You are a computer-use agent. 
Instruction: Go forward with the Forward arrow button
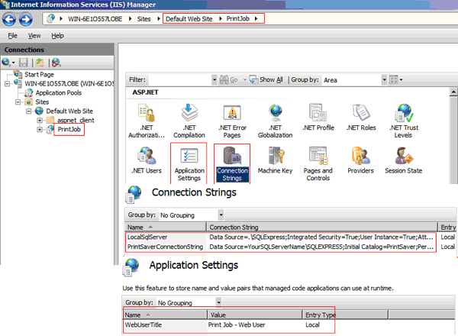(26, 19)
